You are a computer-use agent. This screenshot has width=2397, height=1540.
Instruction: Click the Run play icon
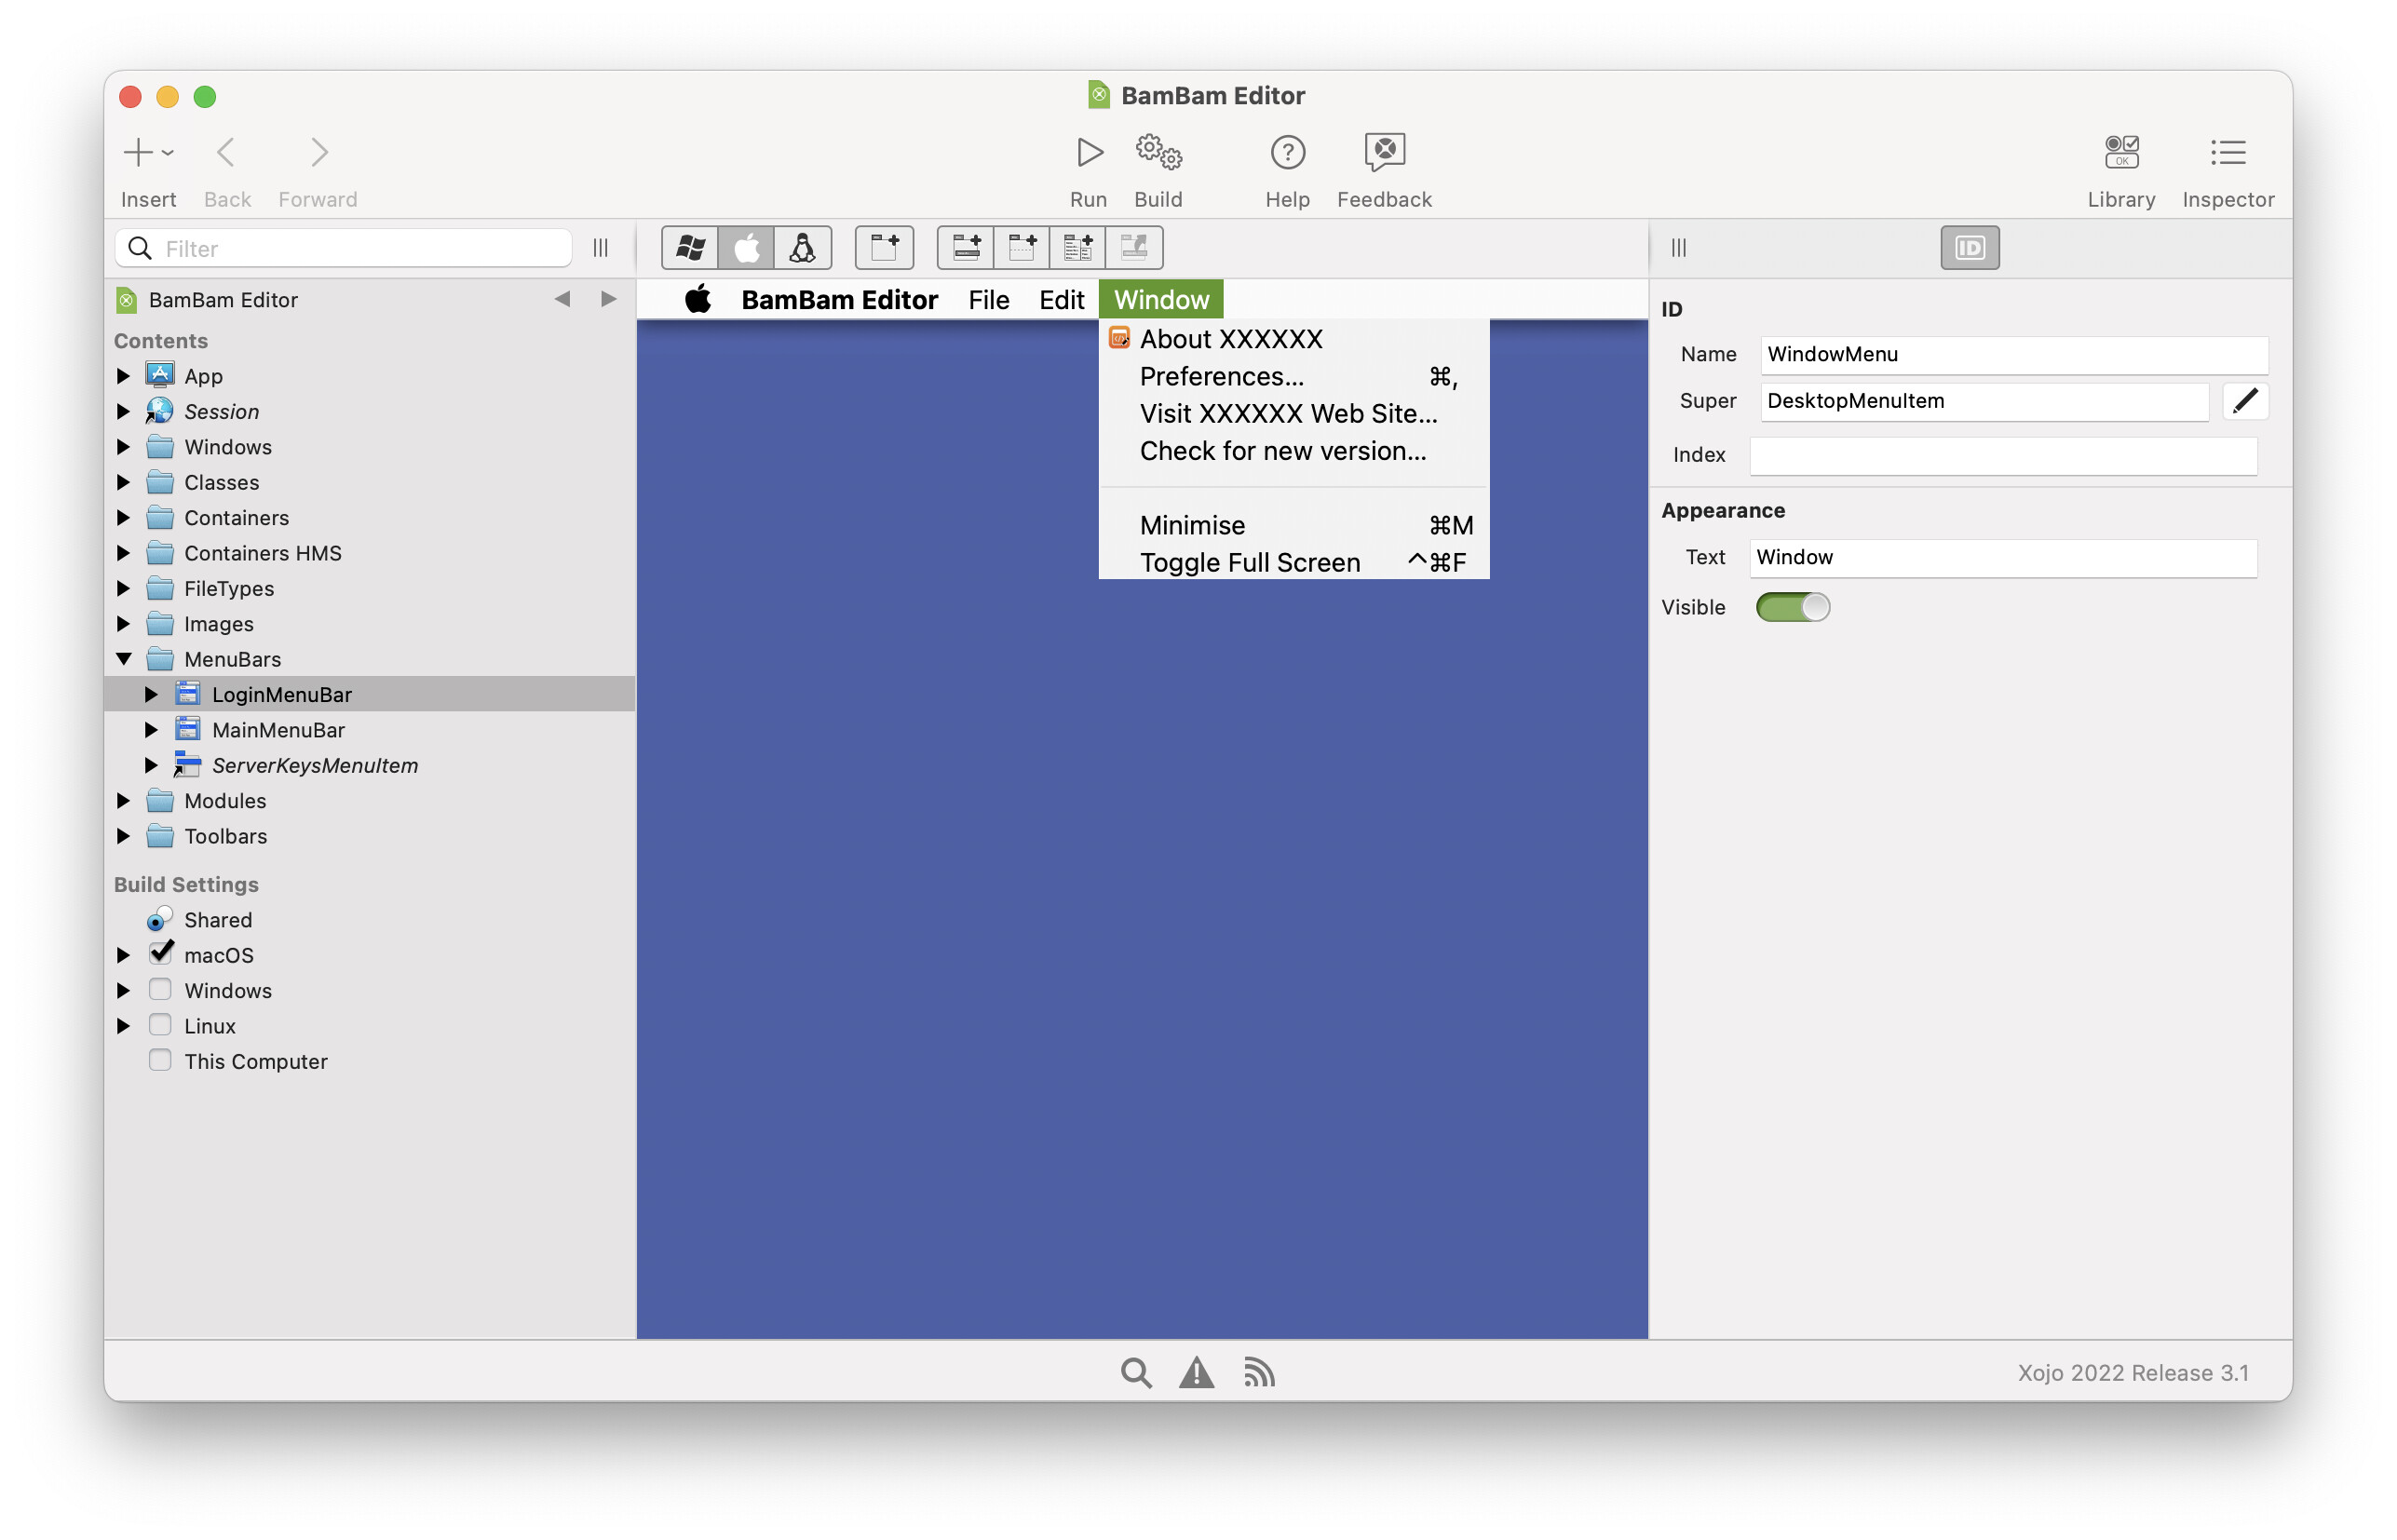click(1088, 153)
